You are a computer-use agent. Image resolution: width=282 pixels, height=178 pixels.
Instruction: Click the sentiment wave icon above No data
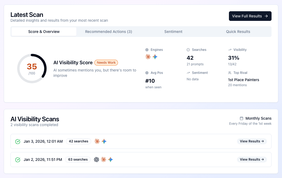click(x=189, y=73)
